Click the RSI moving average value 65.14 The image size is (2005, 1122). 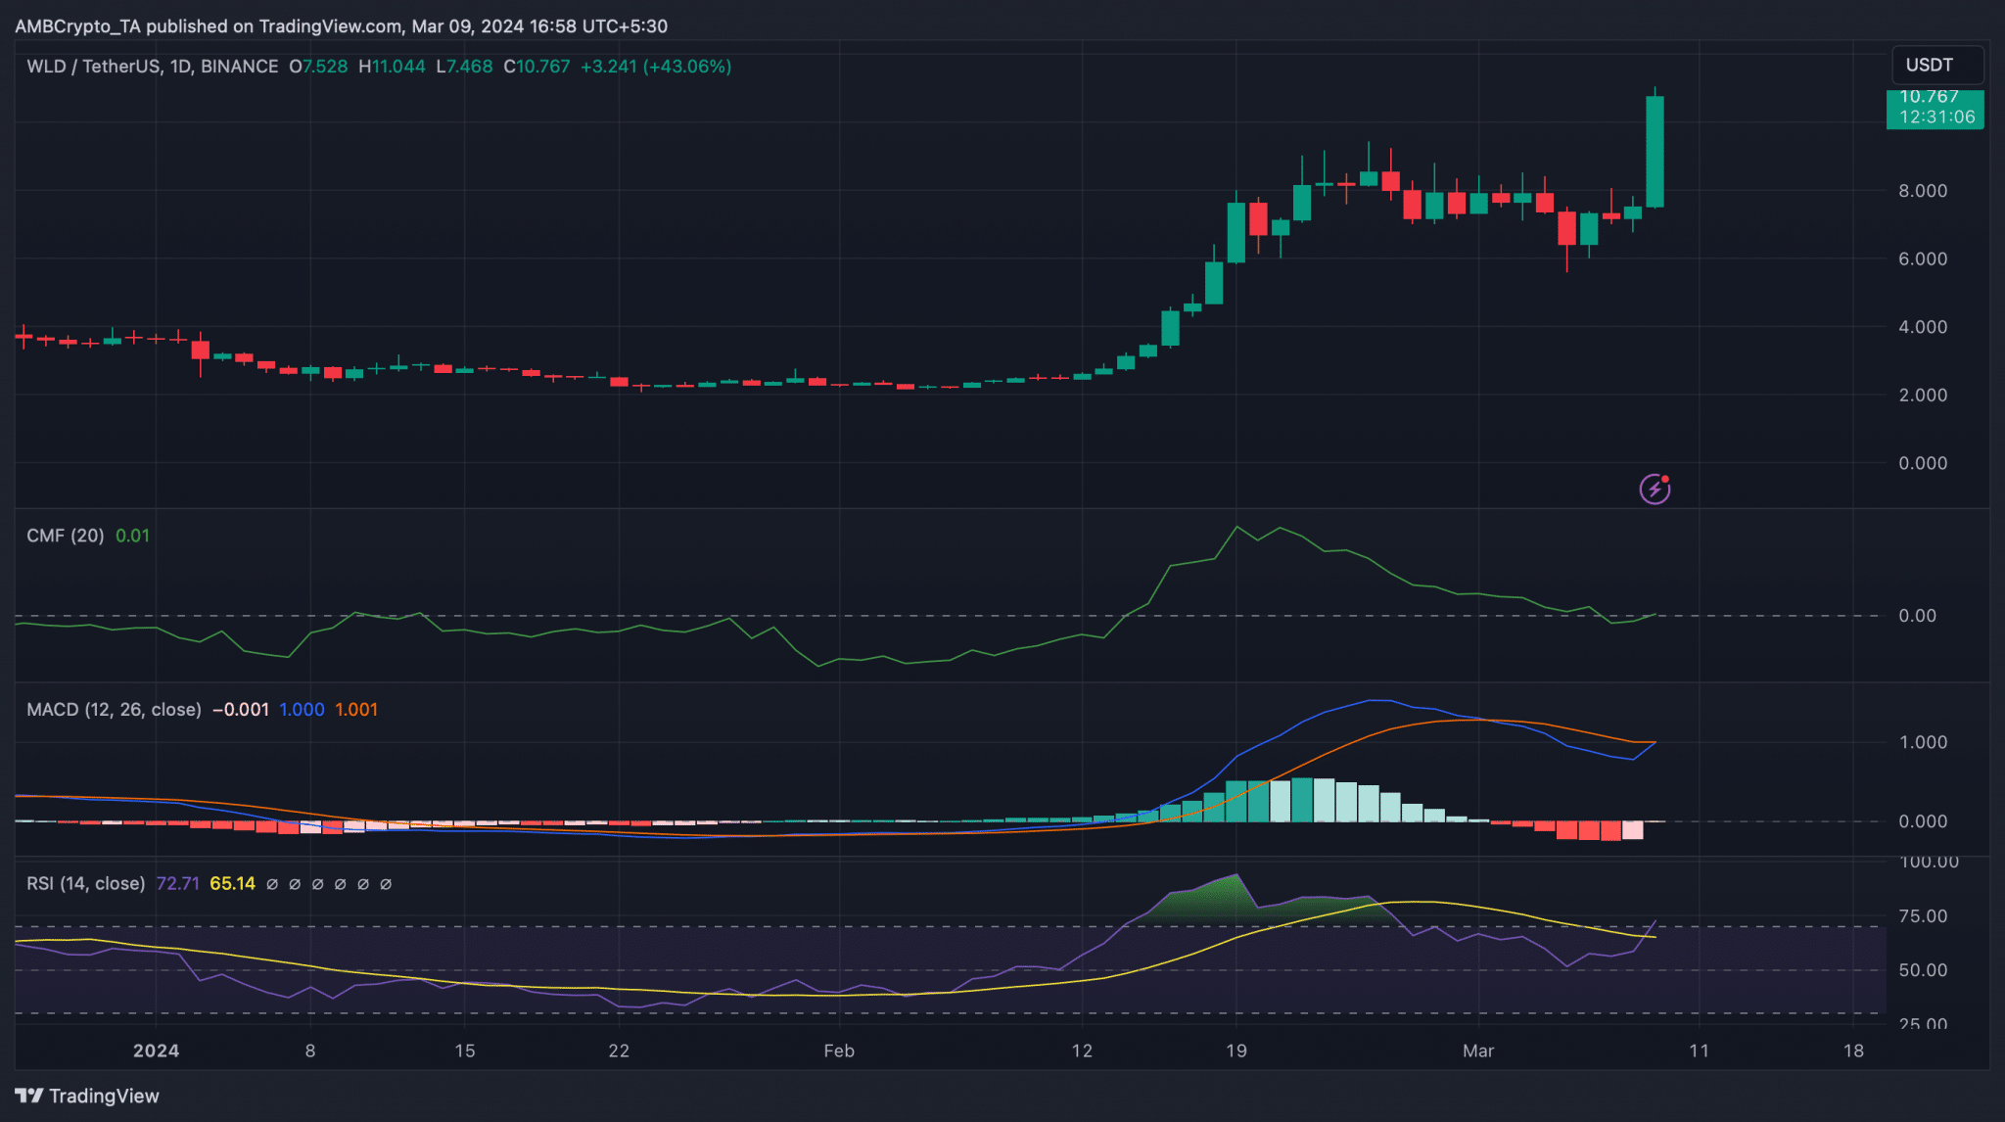(x=232, y=883)
